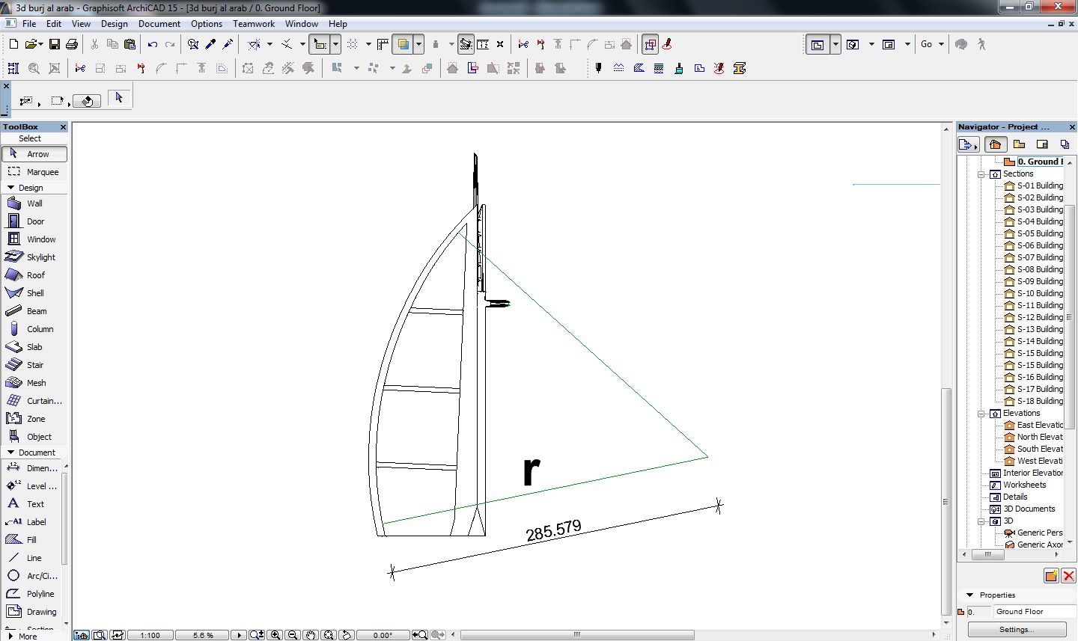Viewport: 1078px width, 641px height.
Task: Click the Zoom In magnifier button
Action: [275, 635]
